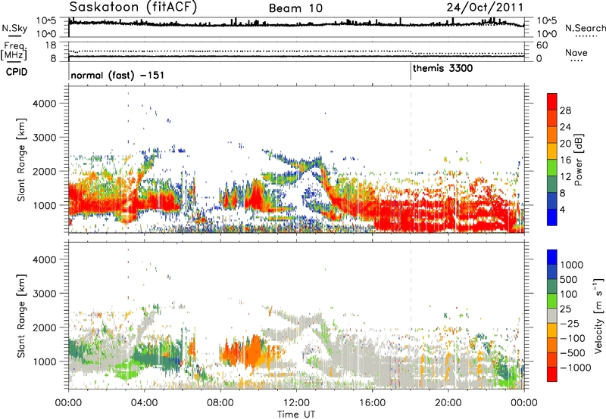Image resolution: width=606 pixels, height=419 pixels.
Task: Click the Slant Range label of power panel
Action: tap(21, 160)
